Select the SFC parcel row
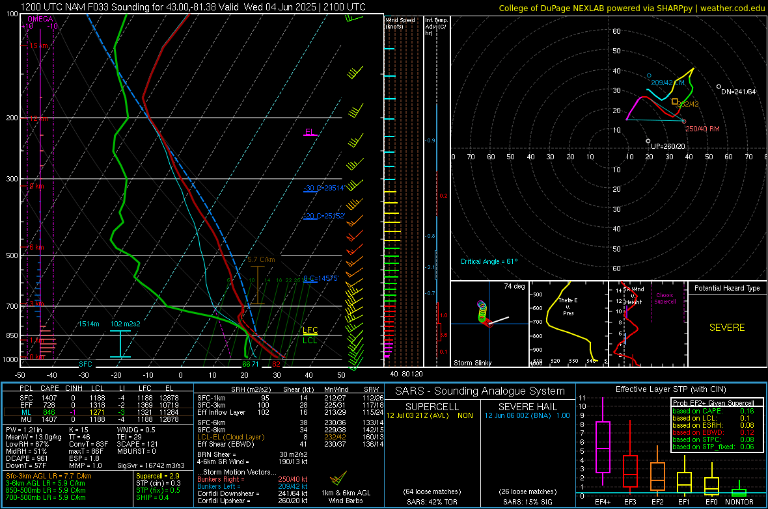The width and height of the screenshot is (768, 509). 98,398
